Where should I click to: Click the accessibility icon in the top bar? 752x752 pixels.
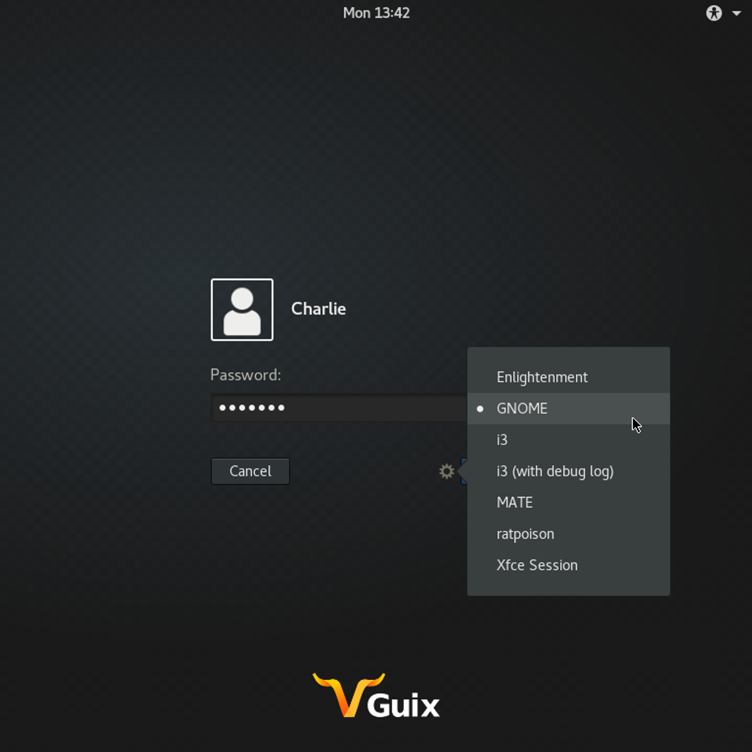click(x=714, y=13)
